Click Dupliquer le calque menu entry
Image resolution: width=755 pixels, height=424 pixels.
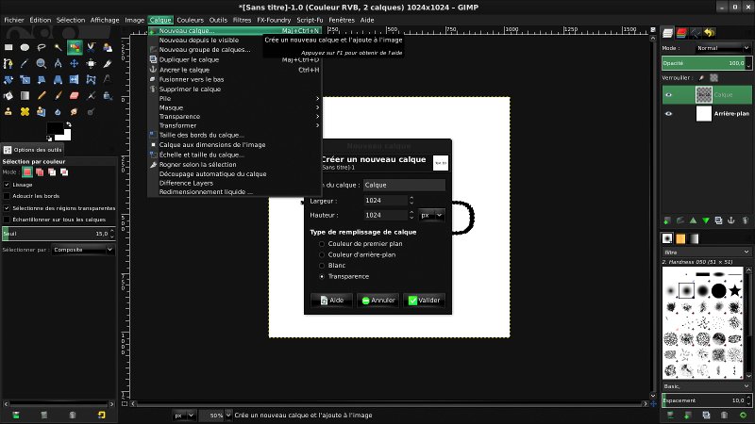click(x=234, y=59)
